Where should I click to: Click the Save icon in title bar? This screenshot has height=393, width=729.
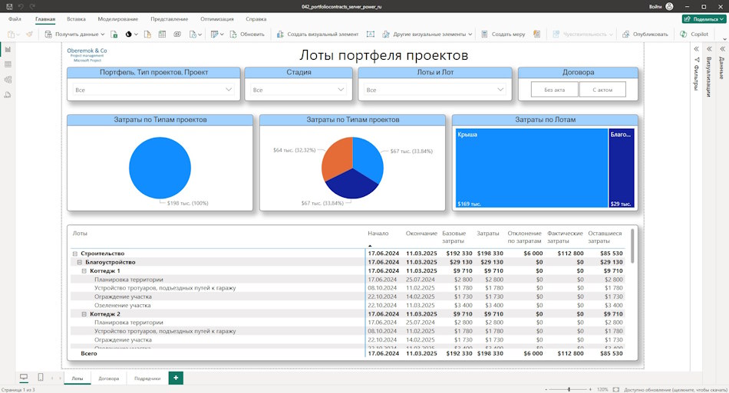(9, 6)
